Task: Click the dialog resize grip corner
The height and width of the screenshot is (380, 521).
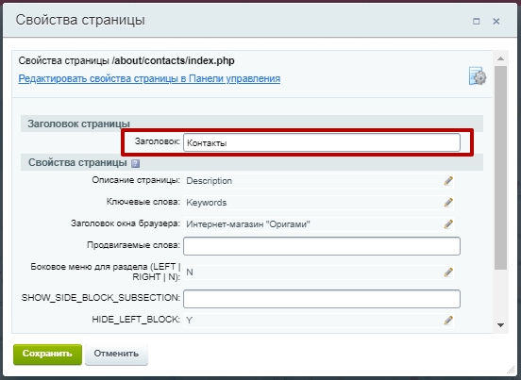Action: (510, 370)
